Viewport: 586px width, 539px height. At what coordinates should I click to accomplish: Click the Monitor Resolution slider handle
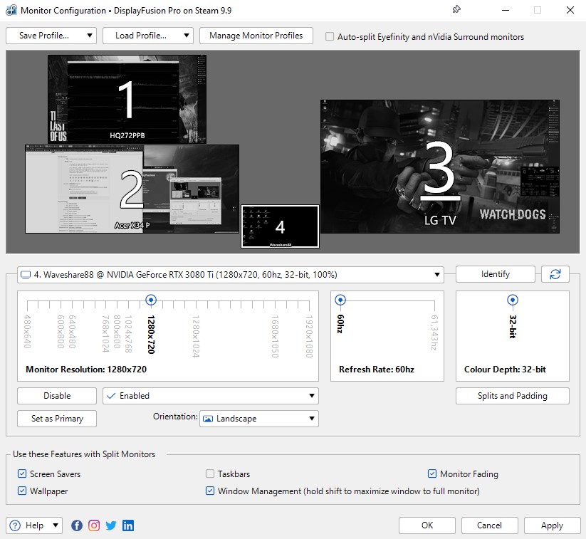[x=150, y=300]
